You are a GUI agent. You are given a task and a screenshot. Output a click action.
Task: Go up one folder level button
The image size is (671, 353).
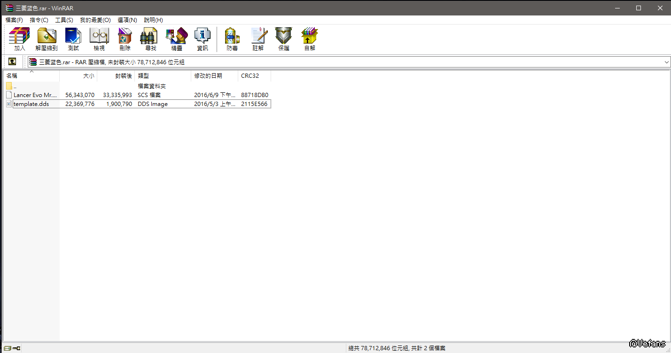(12, 62)
